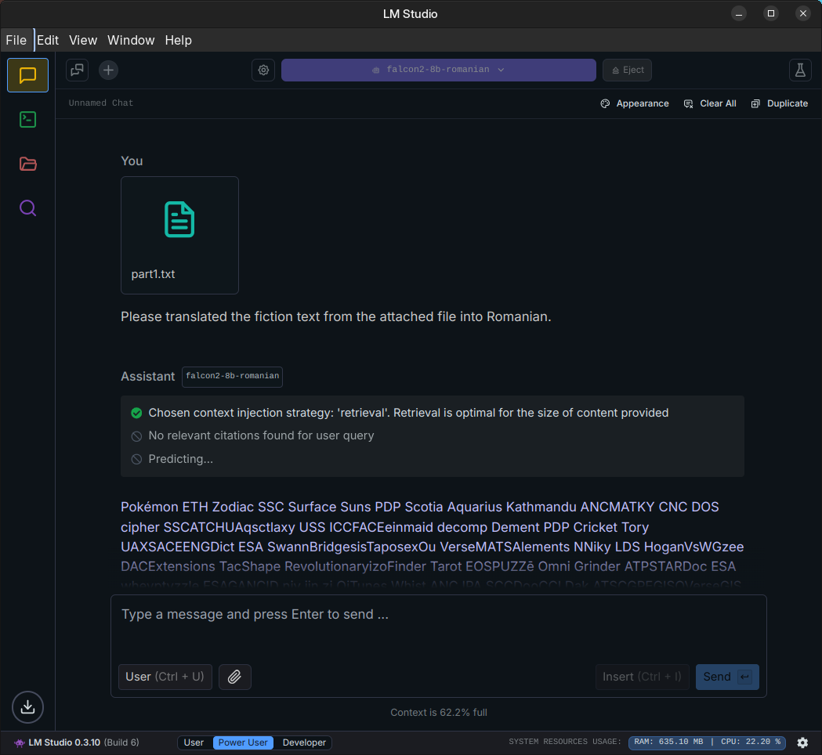Open the part1.txt attachment

(179, 235)
